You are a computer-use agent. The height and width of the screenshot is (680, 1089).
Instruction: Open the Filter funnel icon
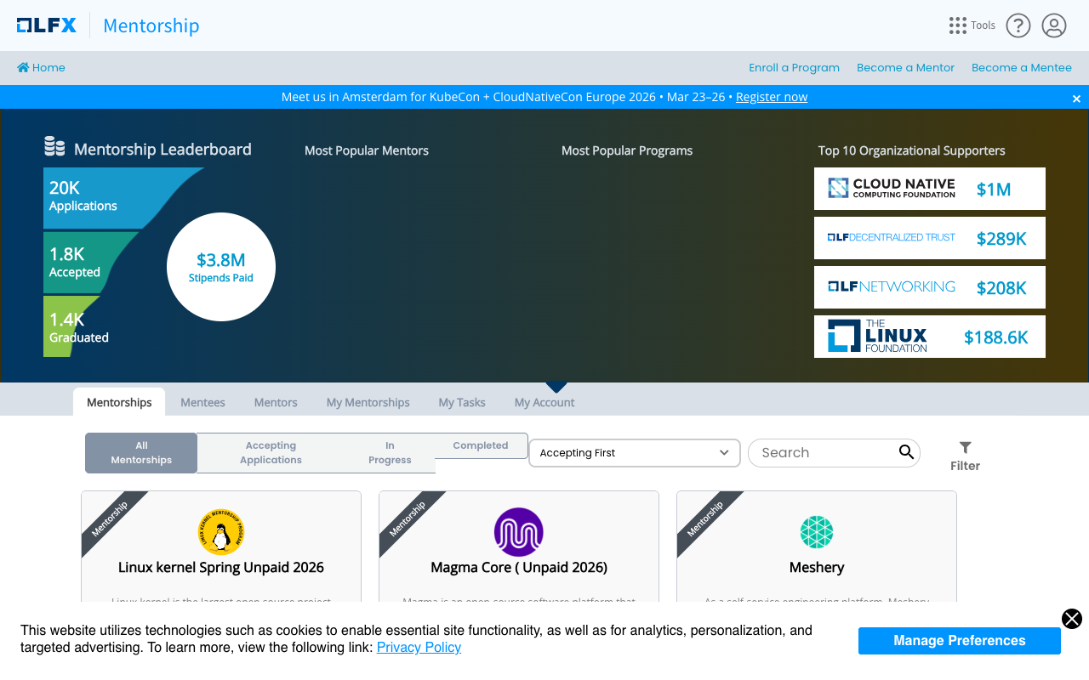coord(965,447)
